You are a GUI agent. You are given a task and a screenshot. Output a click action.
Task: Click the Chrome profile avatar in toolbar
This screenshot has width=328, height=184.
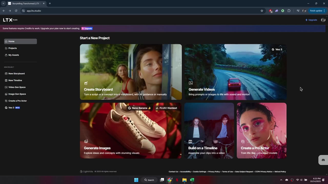point(304,11)
